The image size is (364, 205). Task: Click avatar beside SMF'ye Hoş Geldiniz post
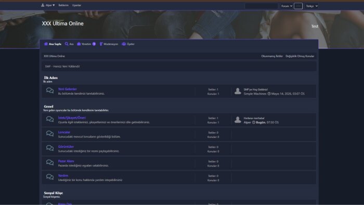pos(238,91)
